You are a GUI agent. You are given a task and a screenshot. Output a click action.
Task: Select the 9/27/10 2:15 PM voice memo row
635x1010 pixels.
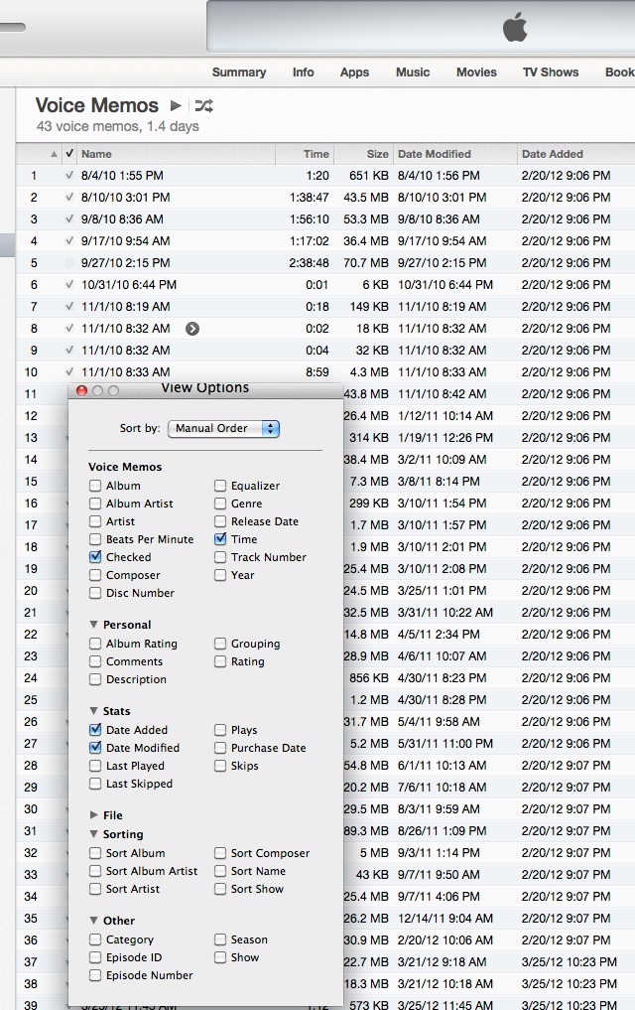point(125,263)
